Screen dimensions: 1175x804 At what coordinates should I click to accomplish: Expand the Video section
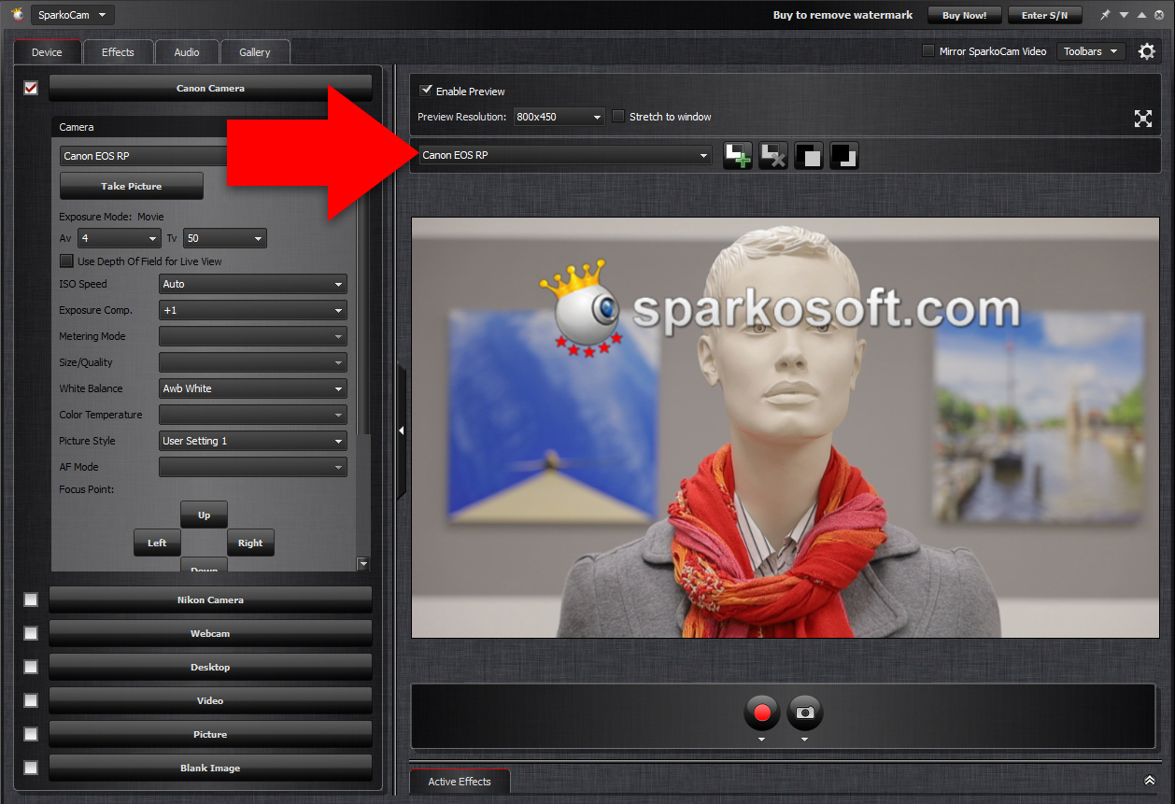[210, 700]
